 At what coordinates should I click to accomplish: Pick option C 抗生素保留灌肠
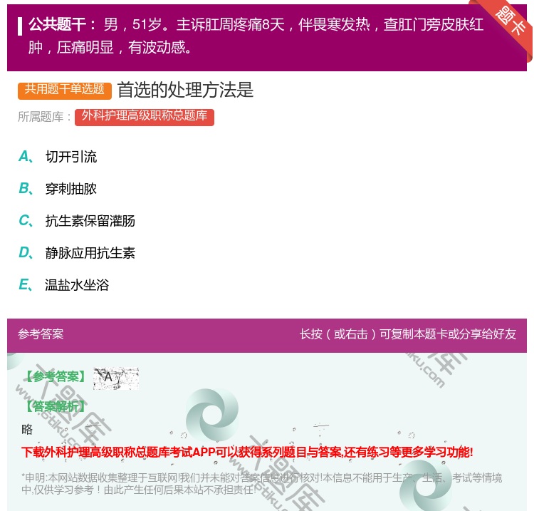tap(90, 221)
